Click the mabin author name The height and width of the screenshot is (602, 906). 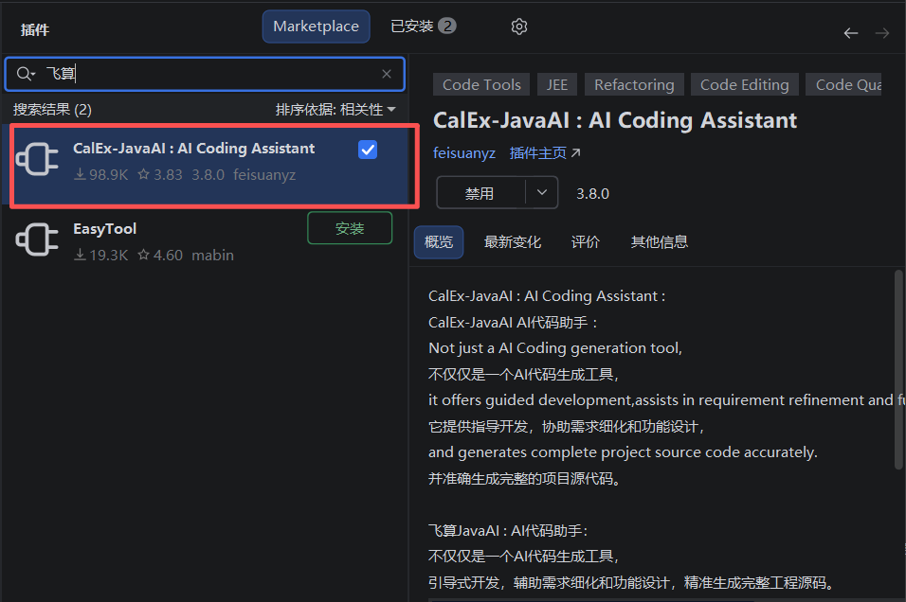coord(212,256)
